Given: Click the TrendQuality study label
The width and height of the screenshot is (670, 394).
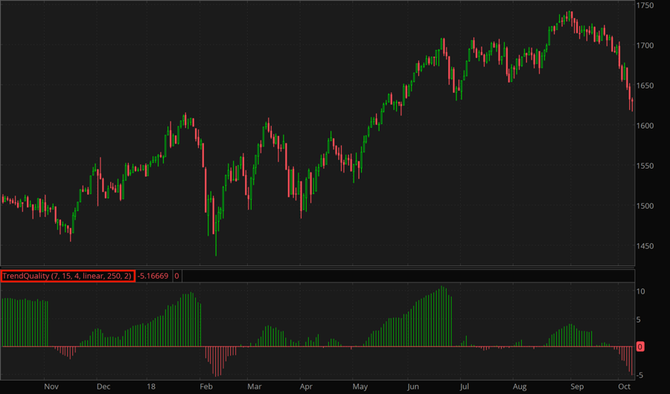Looking at the screenshot, I should [x=67, y=276].
